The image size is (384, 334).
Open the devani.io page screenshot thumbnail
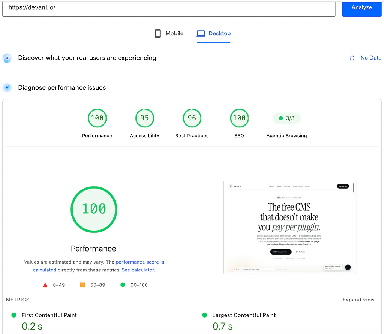click(x=290, y=227)
